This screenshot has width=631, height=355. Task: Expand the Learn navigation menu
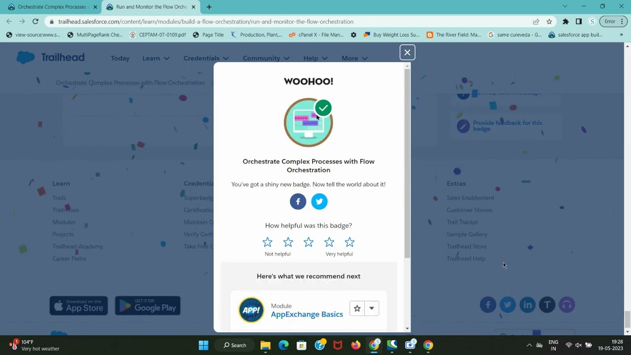156,58
